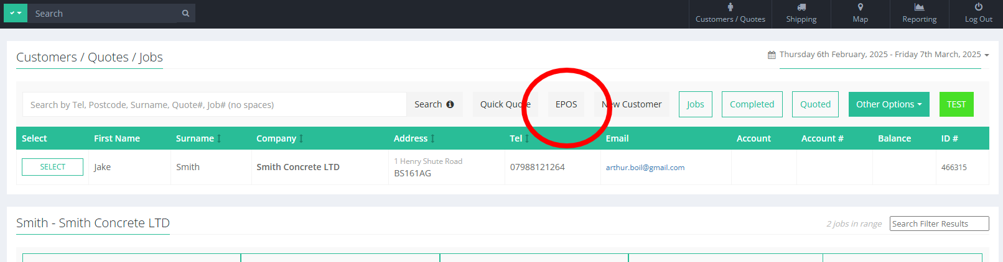Click SELECT for Jake Smith row
Image resolution: width=1003 pixels, height=262 pixels.
pos(53,167)
